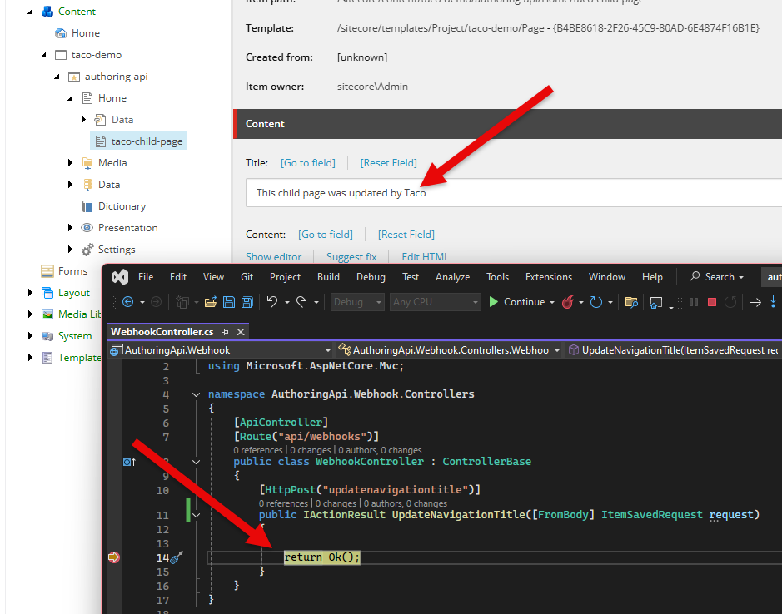Click the Title field Reset Field link
The width and height of the screenshot is (782, 614).
coord(388,163)
